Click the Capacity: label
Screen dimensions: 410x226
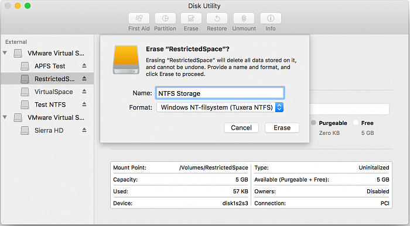click(x=125, y=180)
